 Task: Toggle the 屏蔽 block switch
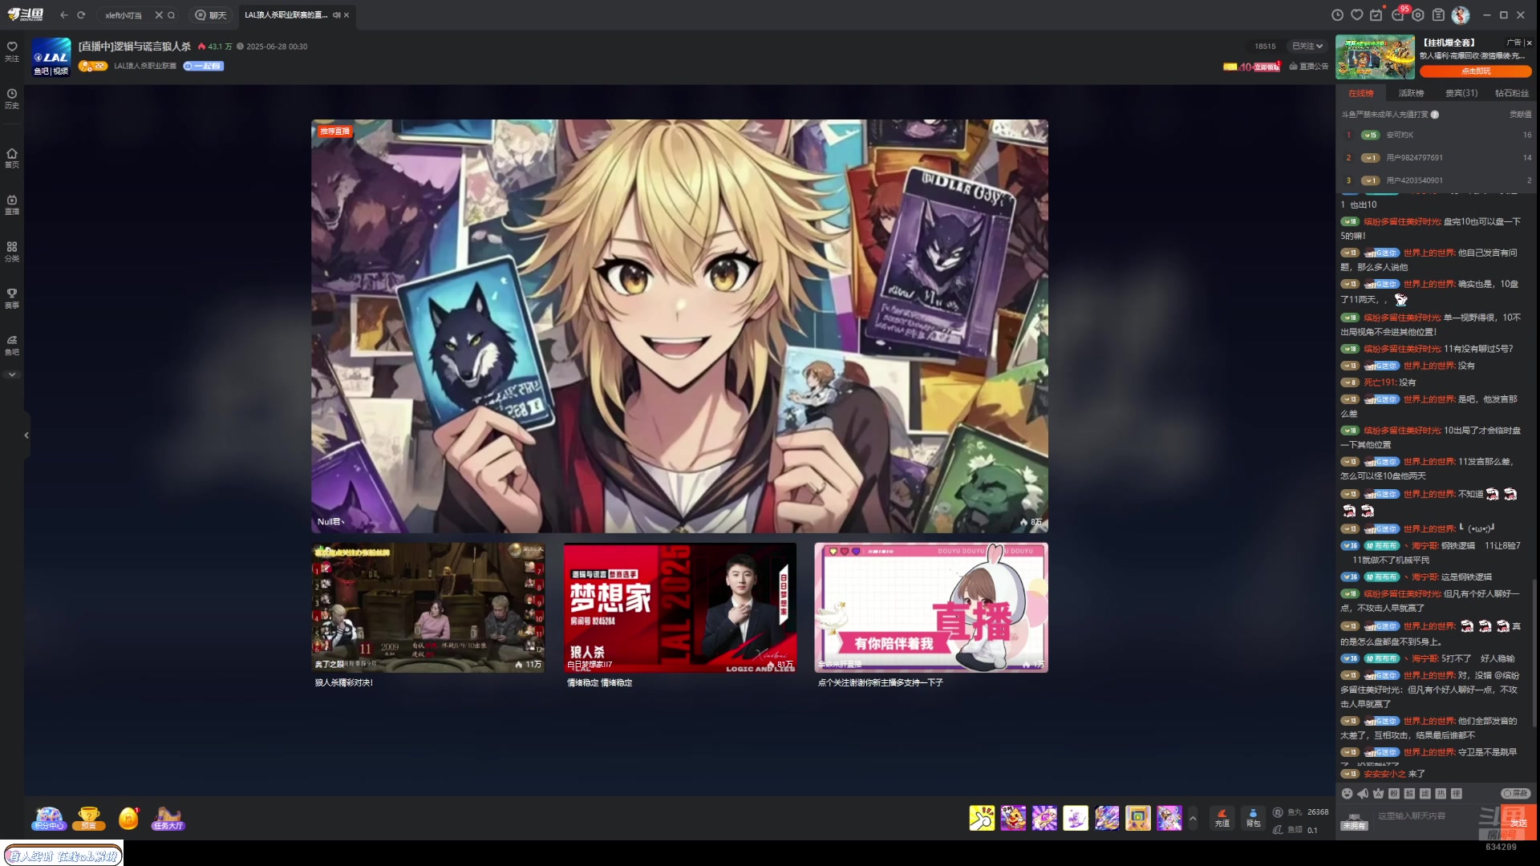(x=1515, y=793)
